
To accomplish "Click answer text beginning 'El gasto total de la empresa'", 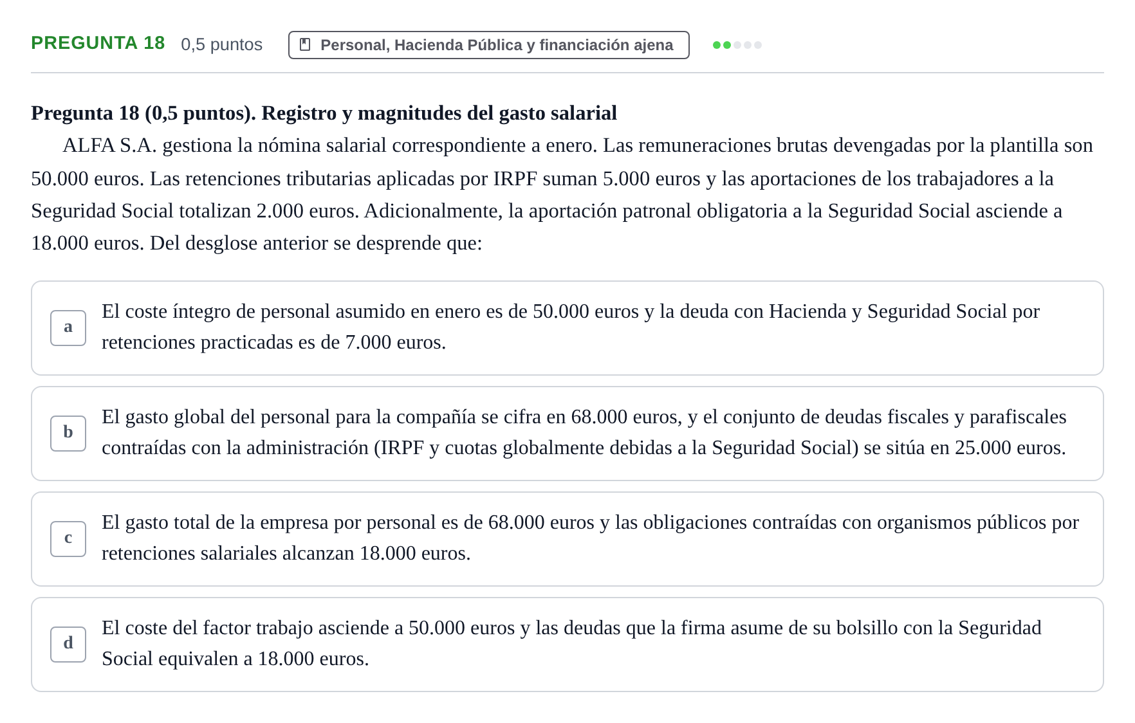I will (x=590, y=538).
